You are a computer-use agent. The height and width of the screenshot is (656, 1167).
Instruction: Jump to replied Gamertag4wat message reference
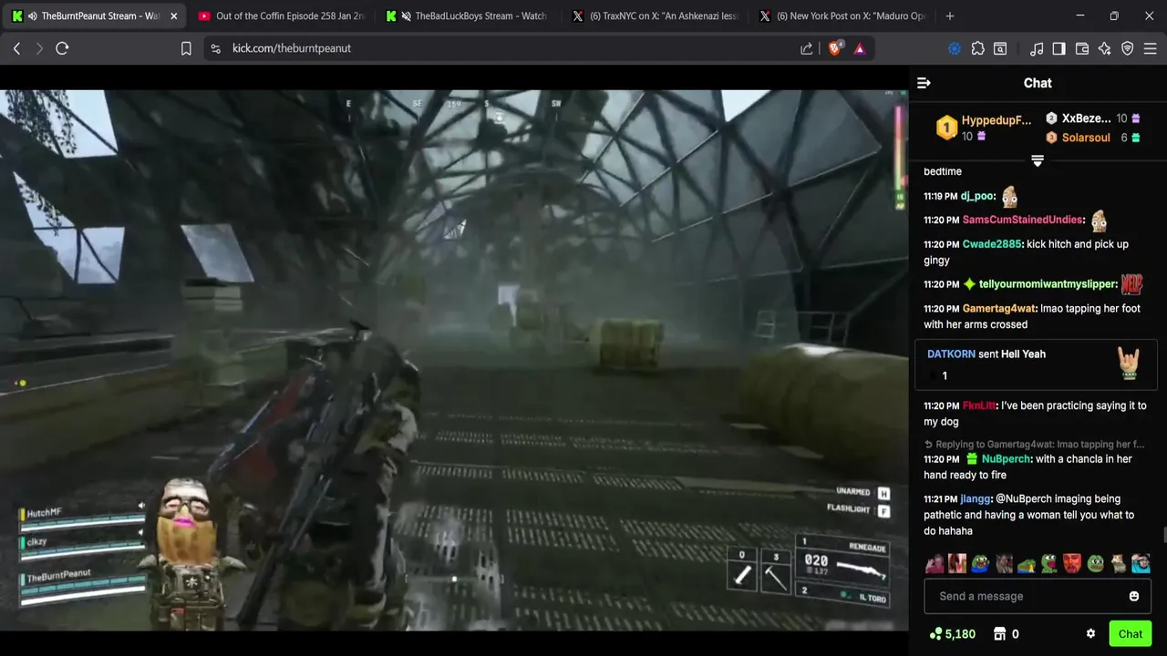tap(1035, 445)
